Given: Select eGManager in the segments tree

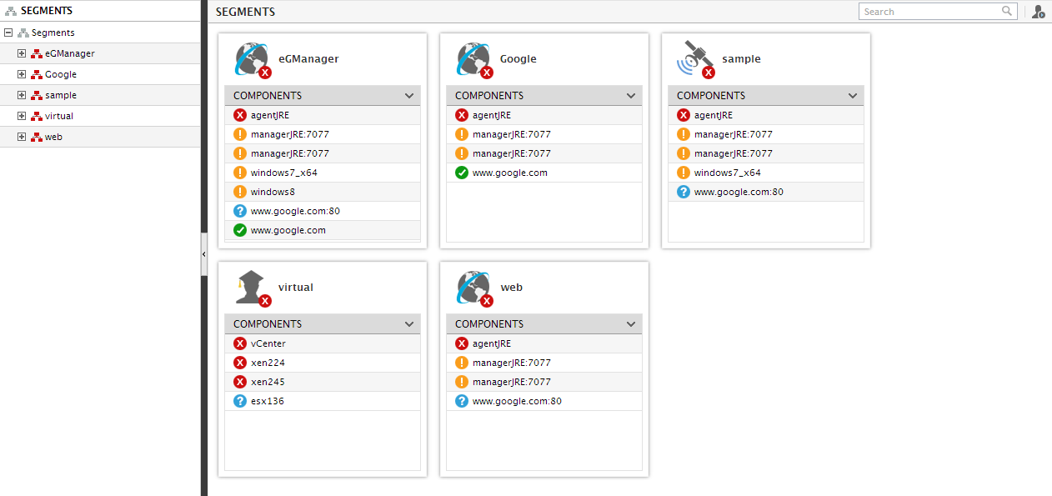Looking at the screenshot, I should pyautogui.click(x=70, y=53).
